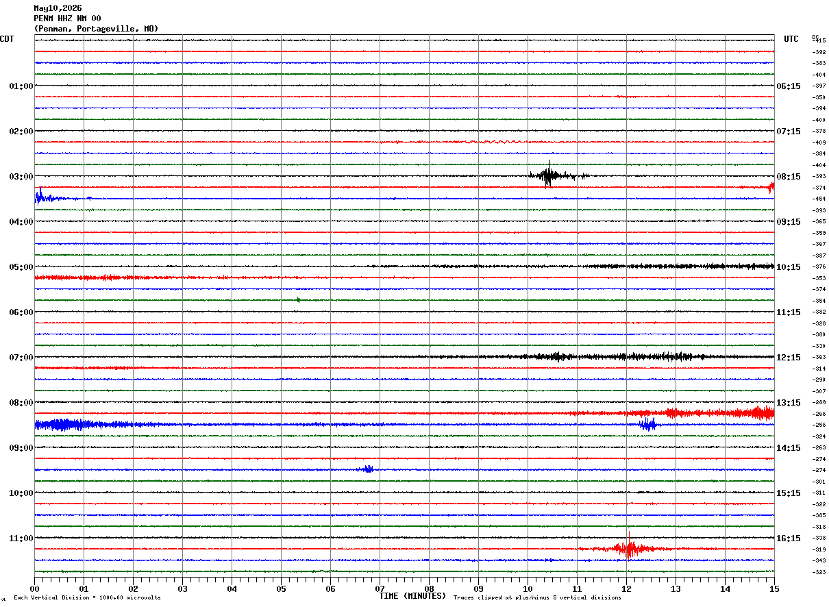
Task: Click the minute 08 axis tick label
Action: [429, 589]
